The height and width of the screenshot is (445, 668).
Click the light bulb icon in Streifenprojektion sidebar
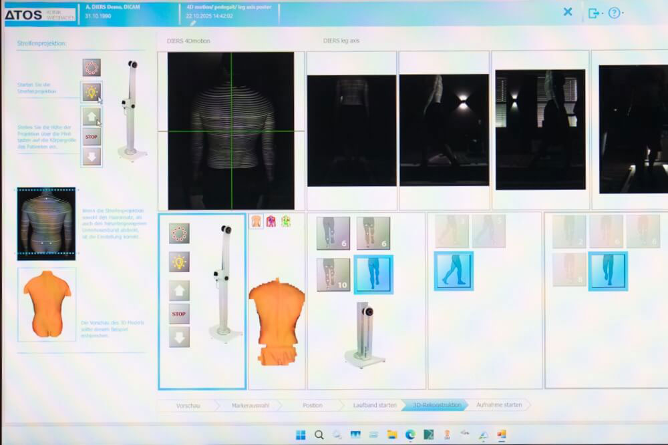point(92,92)
